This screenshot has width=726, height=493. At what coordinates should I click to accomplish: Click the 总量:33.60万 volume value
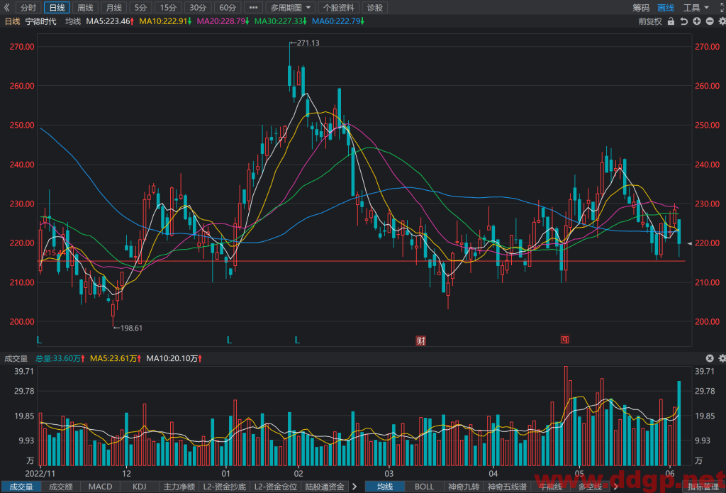point(60,358)
